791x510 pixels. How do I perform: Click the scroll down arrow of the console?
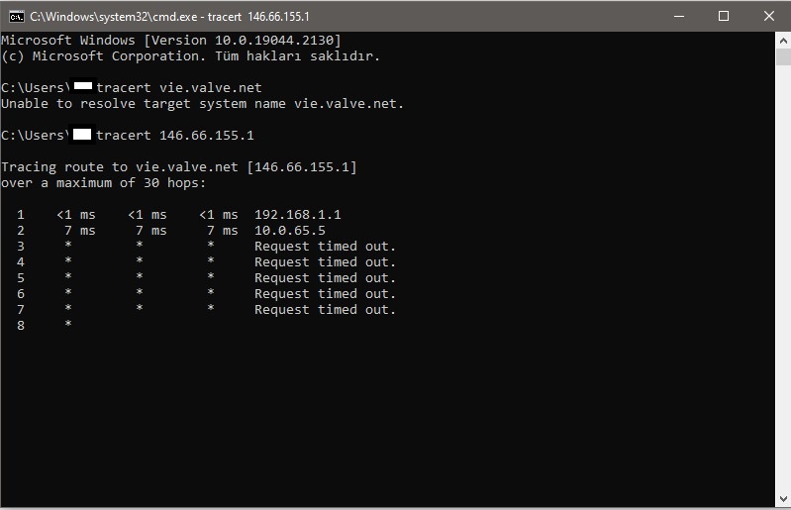(x=783, y=499)
